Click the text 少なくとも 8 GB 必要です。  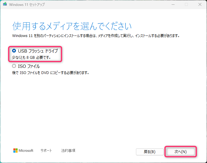click(x=32, y=58)
